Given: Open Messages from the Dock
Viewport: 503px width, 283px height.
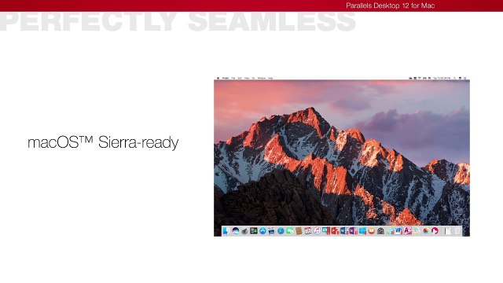Looking at the screenshot, I should (290, 230).
